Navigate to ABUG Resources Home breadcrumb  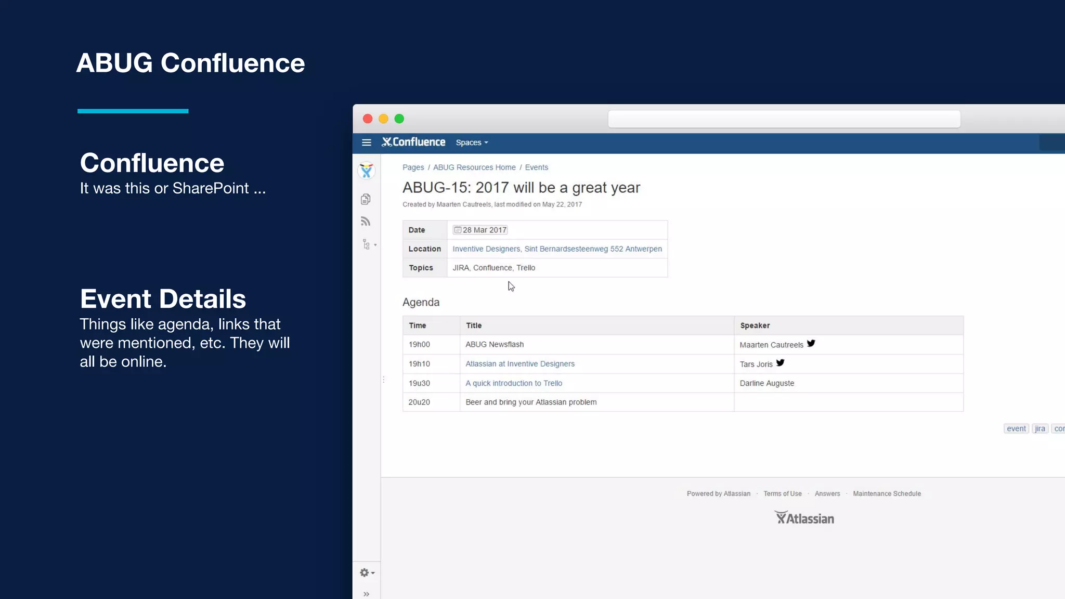click(474, 167)
